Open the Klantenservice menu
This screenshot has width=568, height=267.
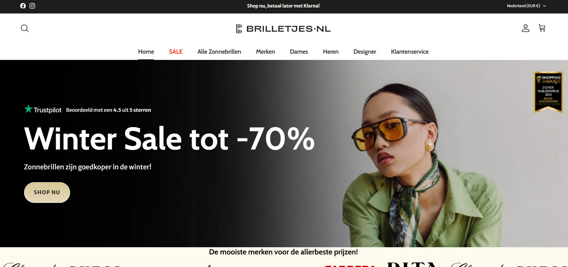click(410, 52)
